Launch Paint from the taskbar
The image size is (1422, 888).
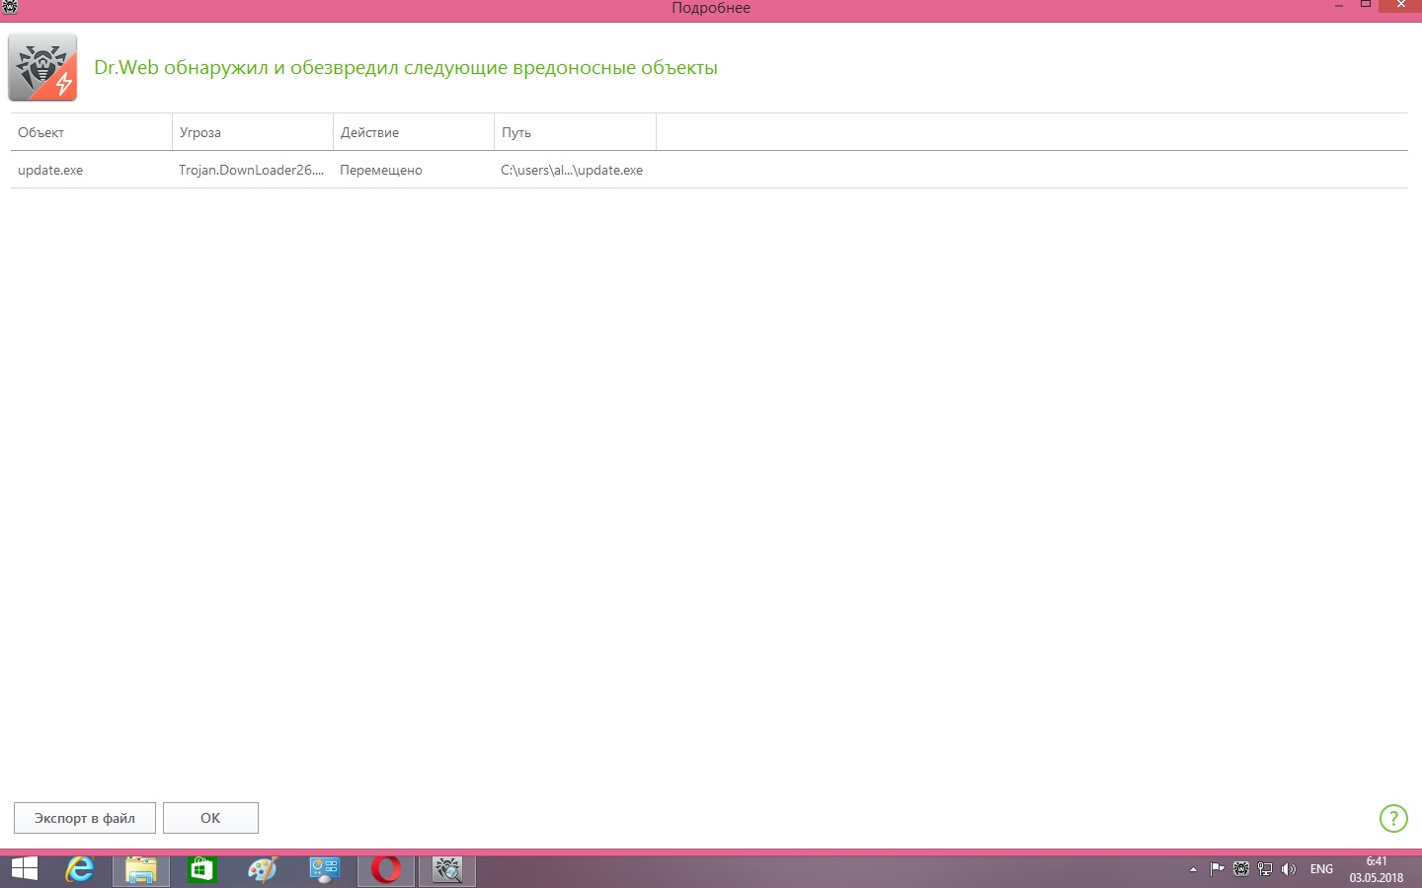coord(263,869)
